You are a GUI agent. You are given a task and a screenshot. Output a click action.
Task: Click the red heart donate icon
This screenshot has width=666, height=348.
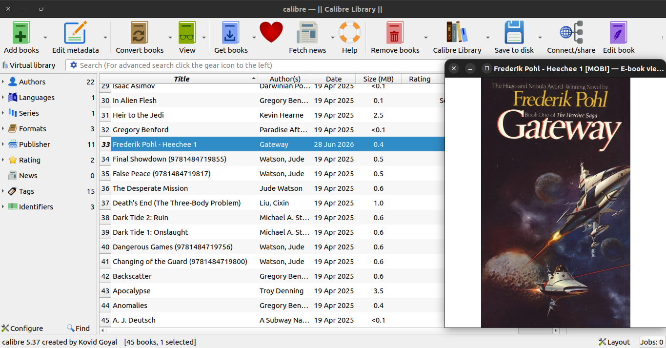click(x=271, y=32)
